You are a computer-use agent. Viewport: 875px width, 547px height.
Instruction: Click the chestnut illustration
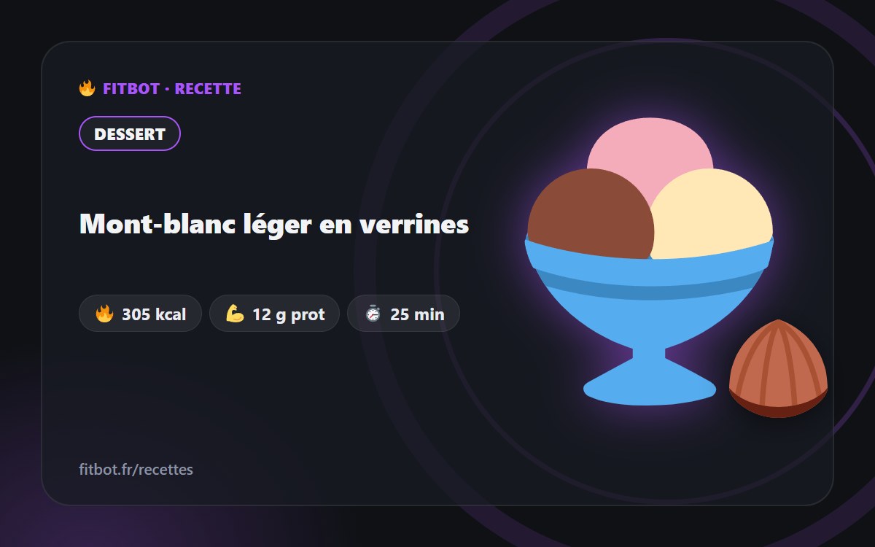pyautogui.click(x=778, y=368)
